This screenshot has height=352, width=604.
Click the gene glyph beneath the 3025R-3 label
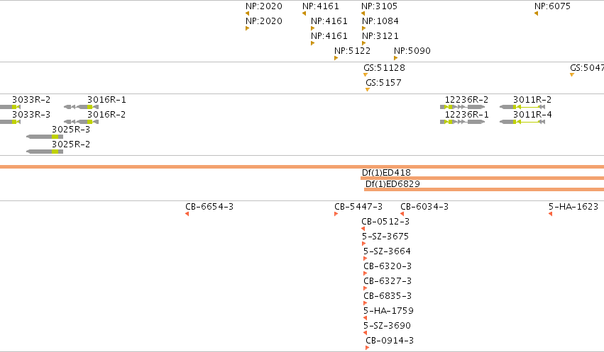[45, 137]
